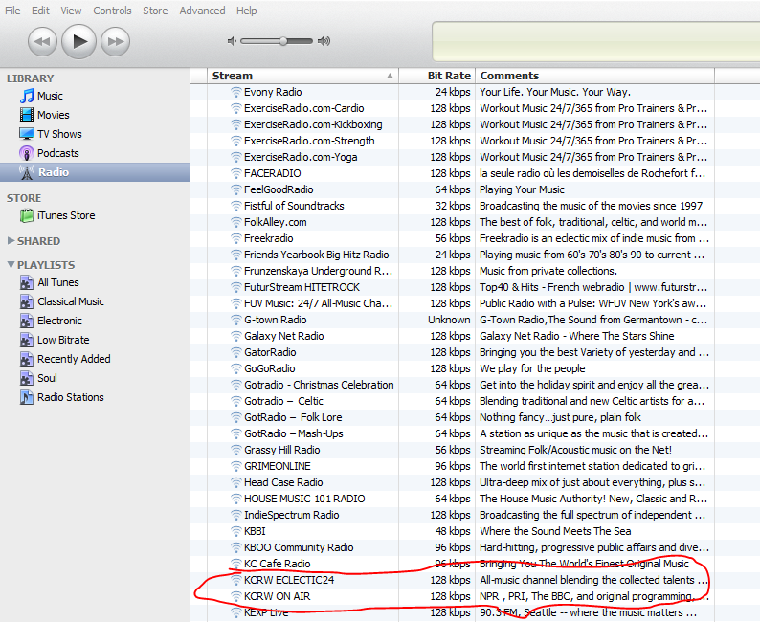
Task: Click the Unknown bit rate cell
Action: point(449,320)
